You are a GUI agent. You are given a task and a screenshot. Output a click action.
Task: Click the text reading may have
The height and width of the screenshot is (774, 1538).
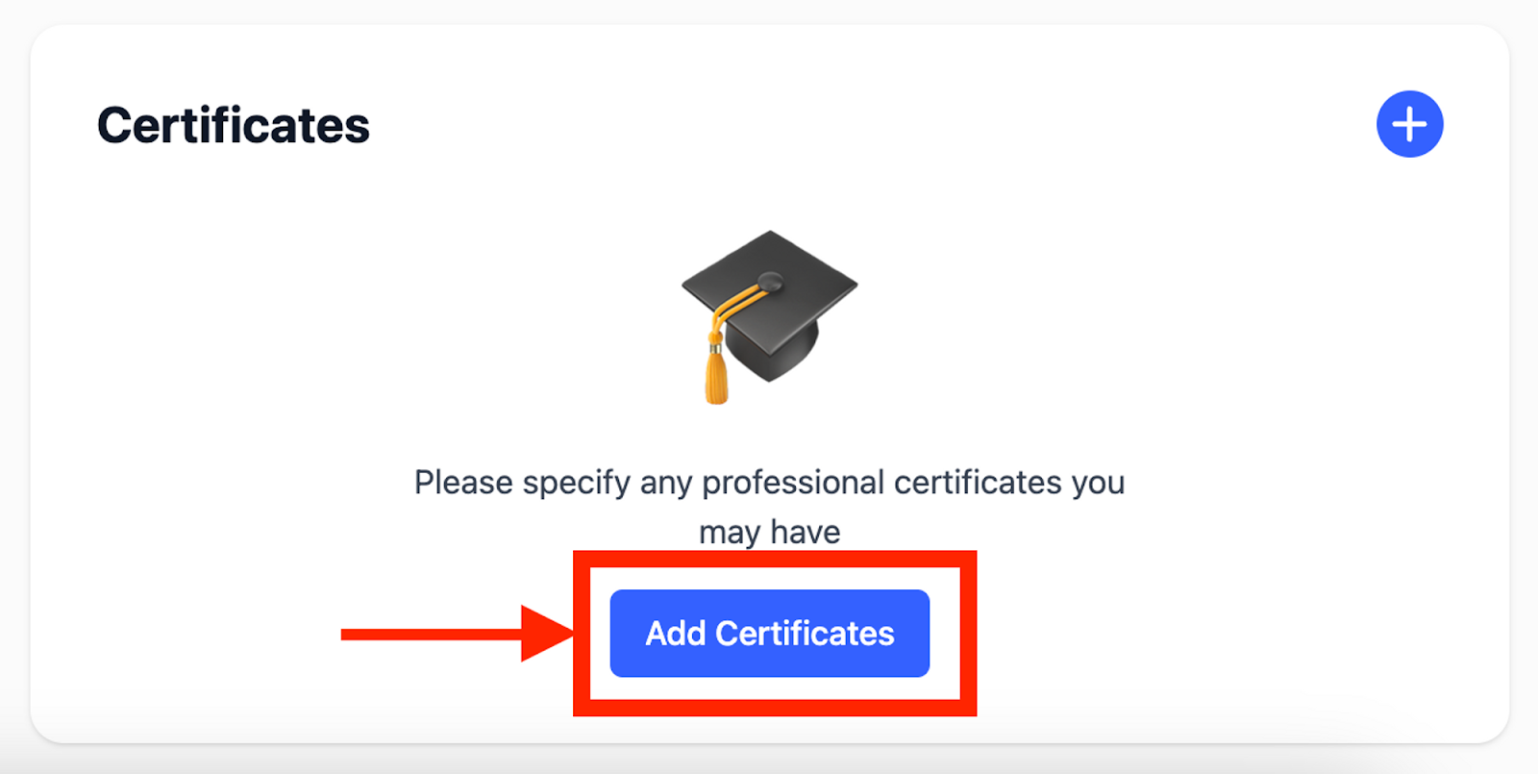767,531
